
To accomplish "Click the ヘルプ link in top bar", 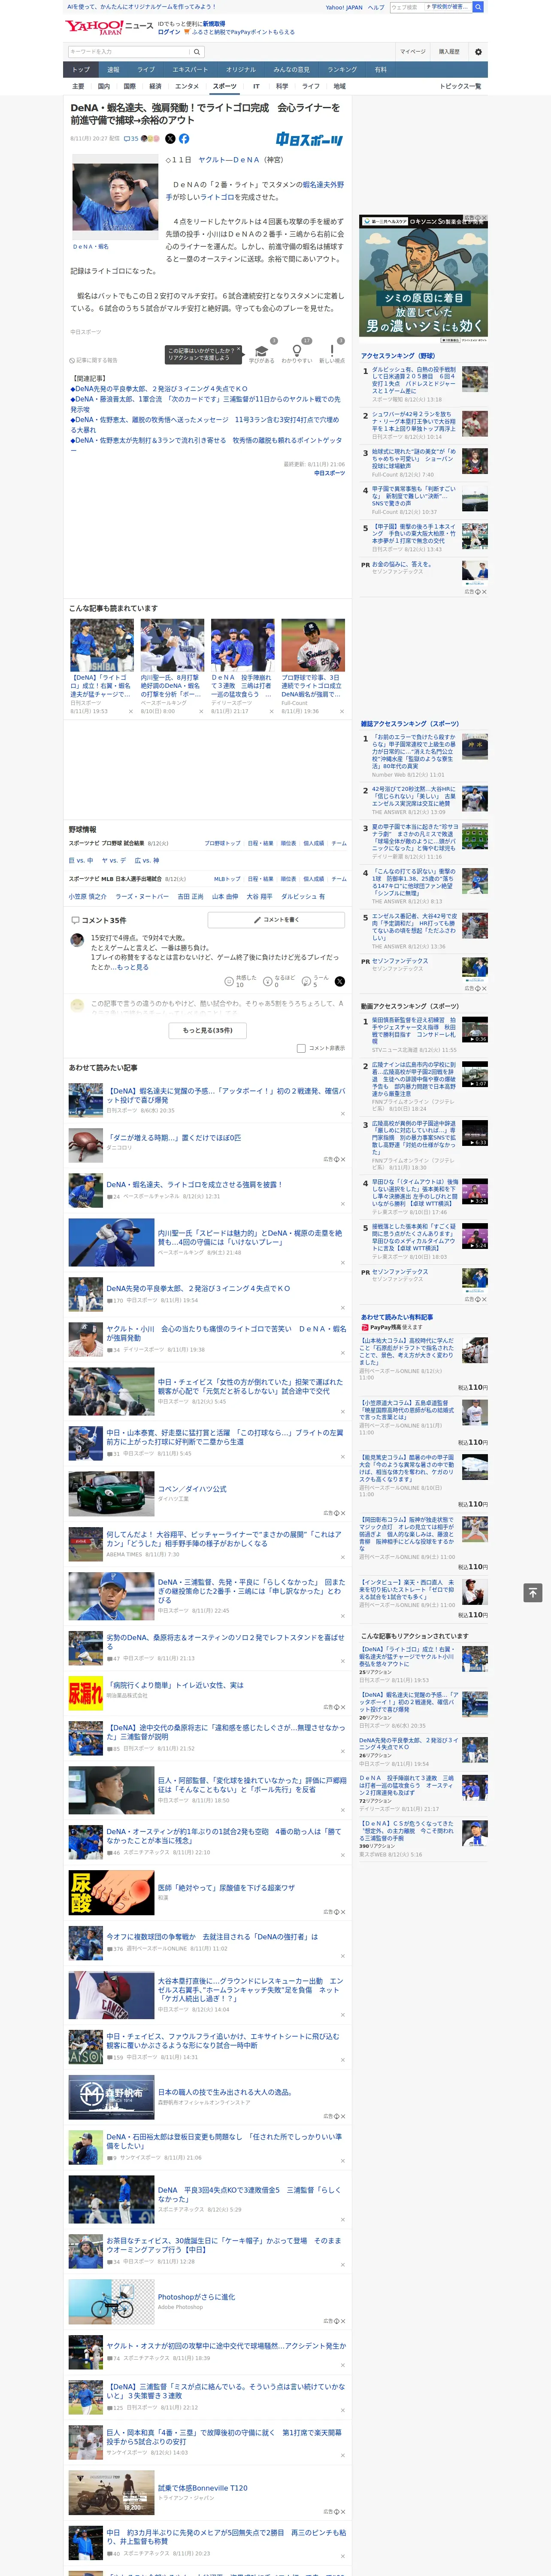I will click(375, 7).
